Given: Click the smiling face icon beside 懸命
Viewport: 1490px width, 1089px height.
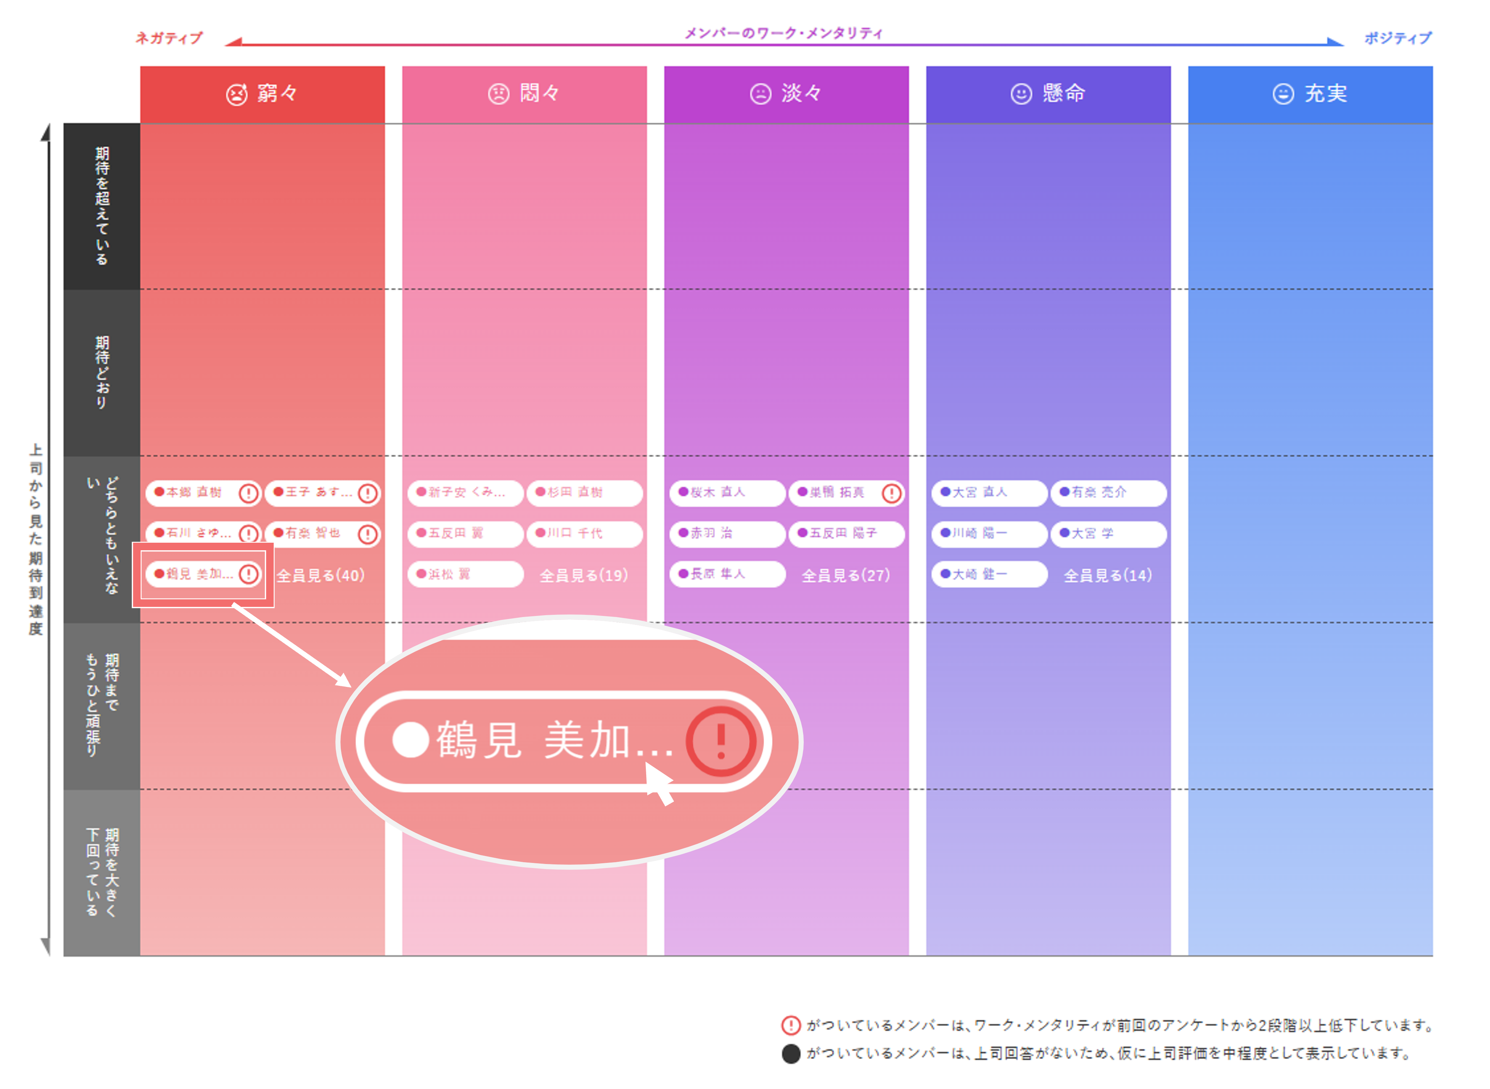Looking at the screenshot, I should click(1021, 94).
